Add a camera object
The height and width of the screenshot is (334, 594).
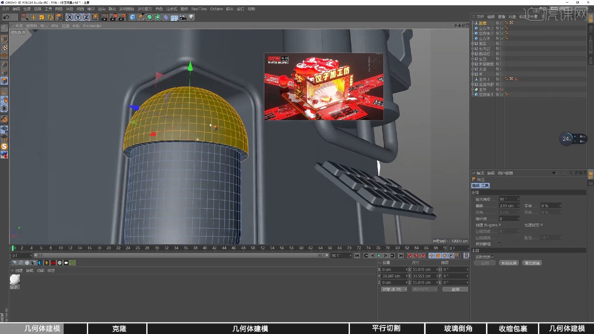[x=183, y=17]
